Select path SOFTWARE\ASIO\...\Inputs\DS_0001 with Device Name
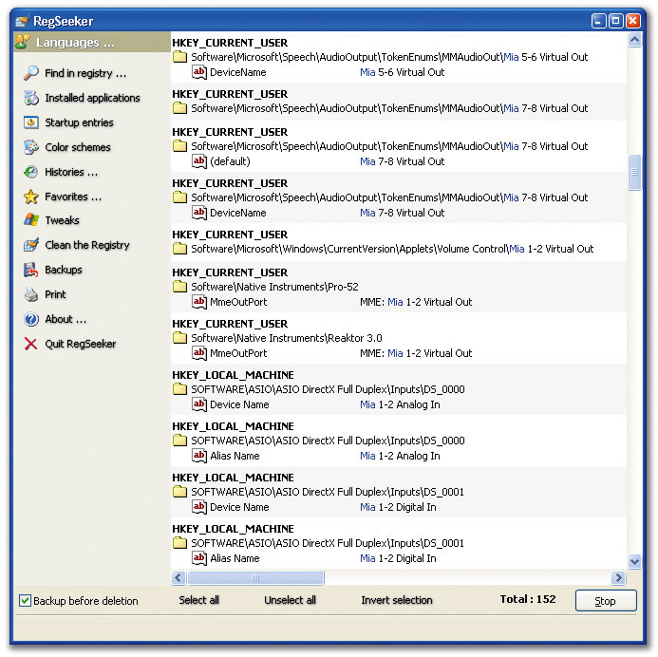The image size is (658, 657). tap(328, 492)
